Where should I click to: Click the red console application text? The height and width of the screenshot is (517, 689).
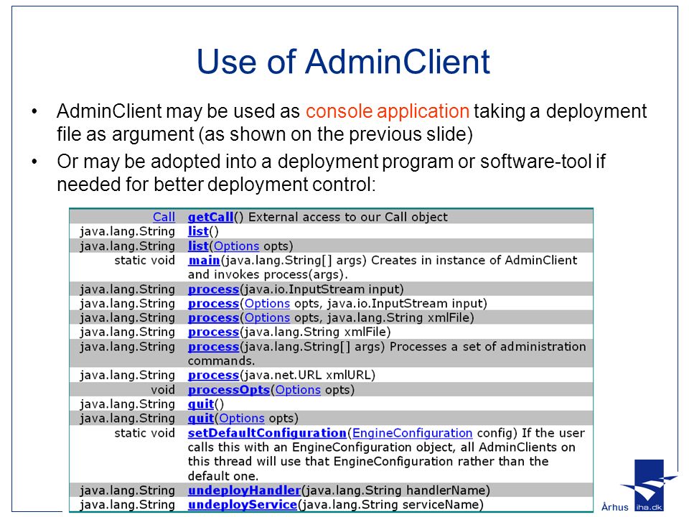(388, 111)
